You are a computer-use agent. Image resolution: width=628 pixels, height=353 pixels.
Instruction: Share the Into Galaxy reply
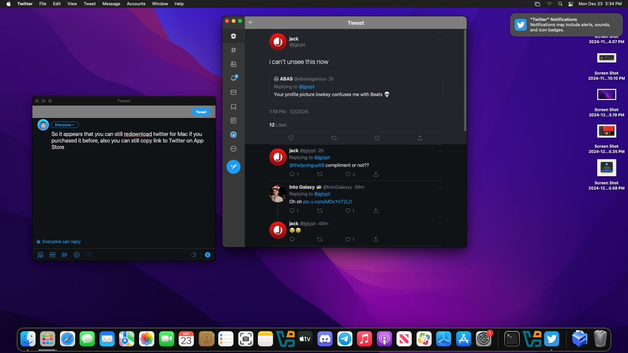[x=376, y=211]
